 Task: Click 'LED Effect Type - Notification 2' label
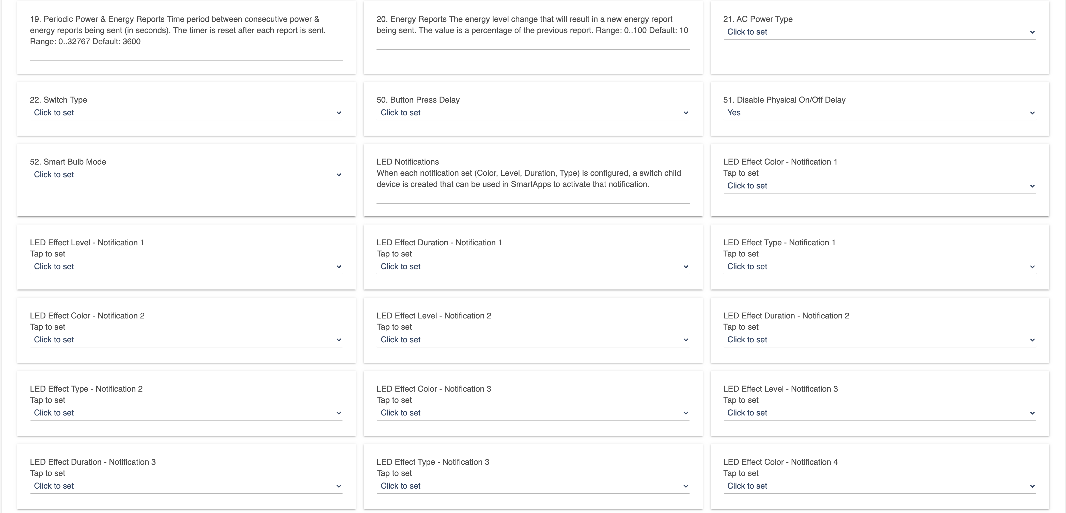pyautogui.click(x=86, y=389)
